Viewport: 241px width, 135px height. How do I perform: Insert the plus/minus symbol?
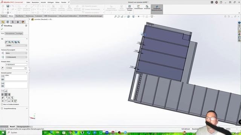[9, 97]
